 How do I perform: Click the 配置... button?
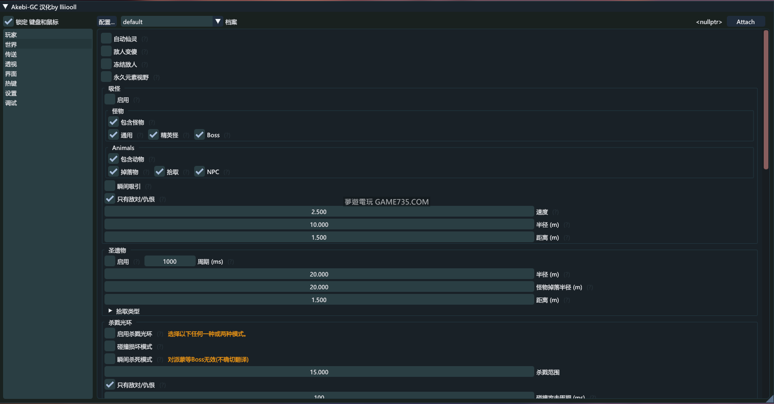point(107,22)
